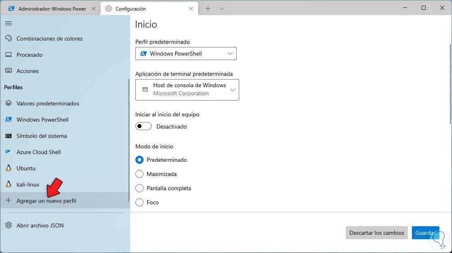452x253 pixels.
Task: Click the Perfiles section heading
Action: point(13,87)
